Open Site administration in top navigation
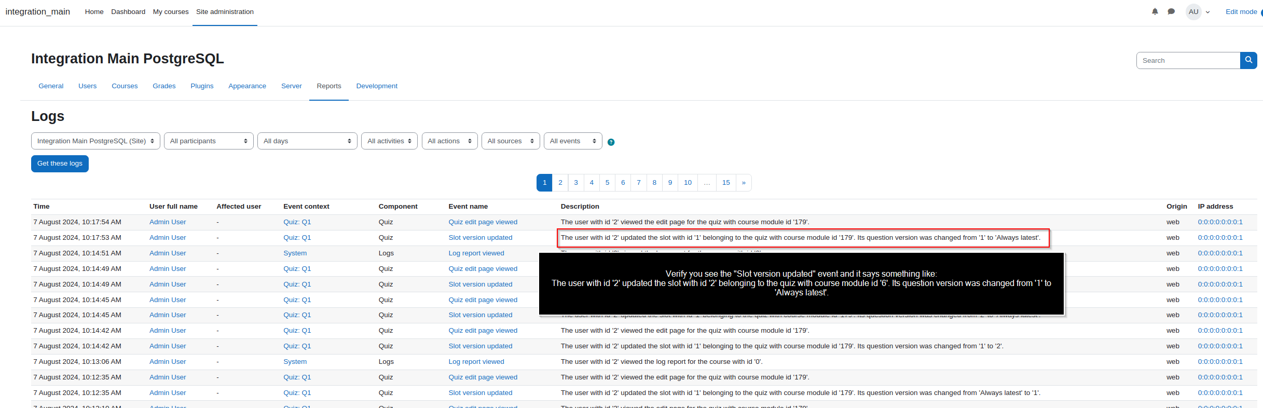 [225, 11]
